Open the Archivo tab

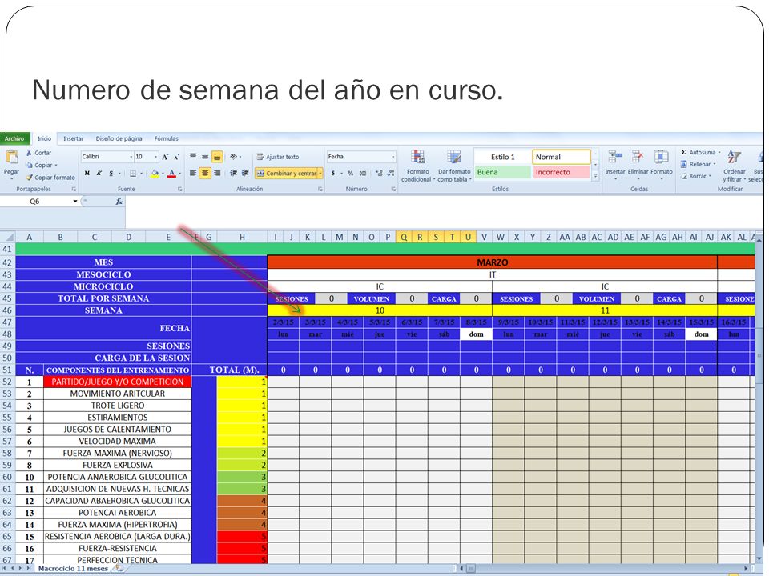[x=14, y=138]
